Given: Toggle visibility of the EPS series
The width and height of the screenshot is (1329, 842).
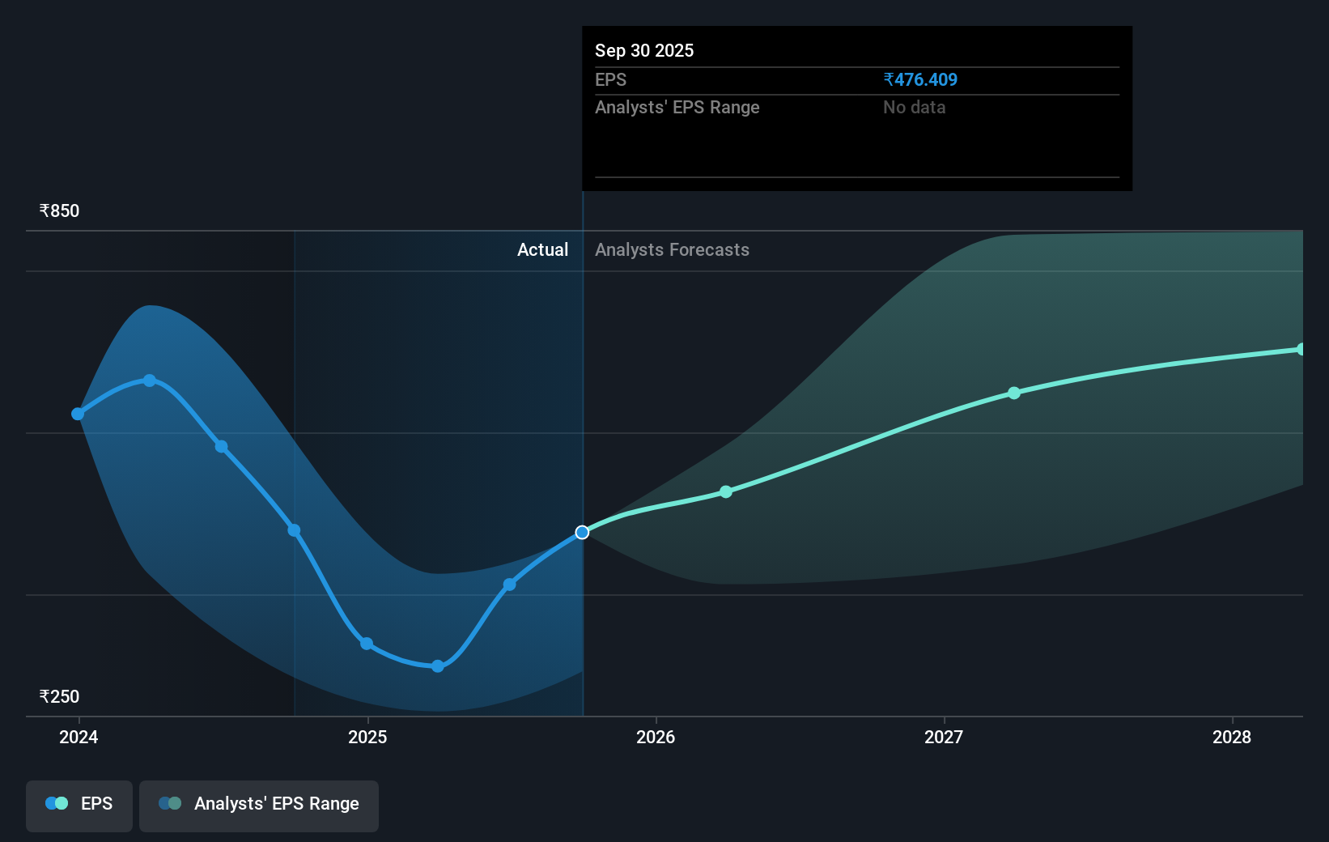Looking at the screenshot, I should [x=79, y=806].
